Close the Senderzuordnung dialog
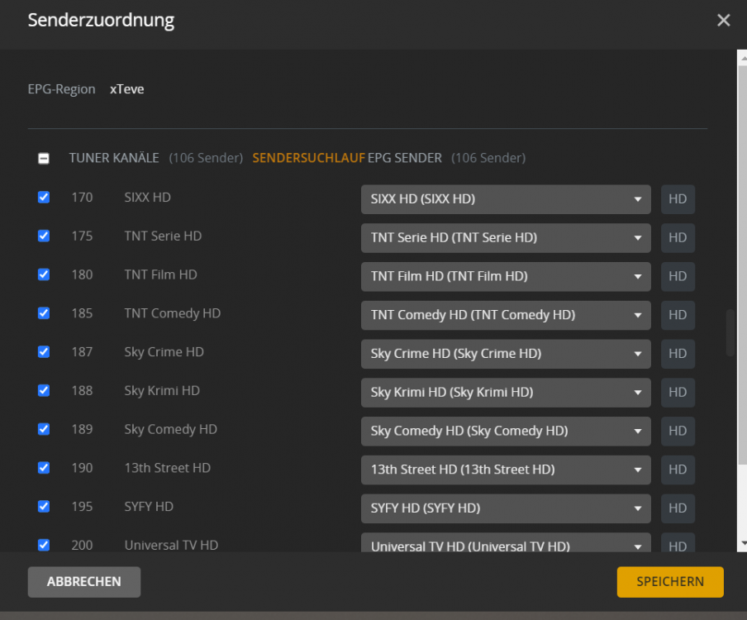The image size is (747, 620). tap(723, 20)
